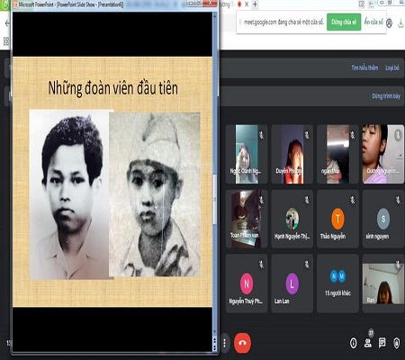The height and width of the screenshot is (360, 405).
Task: Open Meet's three-dot more options menu
Action: click(x=224, y=343)
